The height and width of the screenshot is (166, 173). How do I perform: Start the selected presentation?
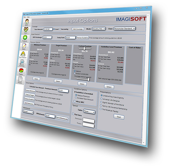point(119,117)
